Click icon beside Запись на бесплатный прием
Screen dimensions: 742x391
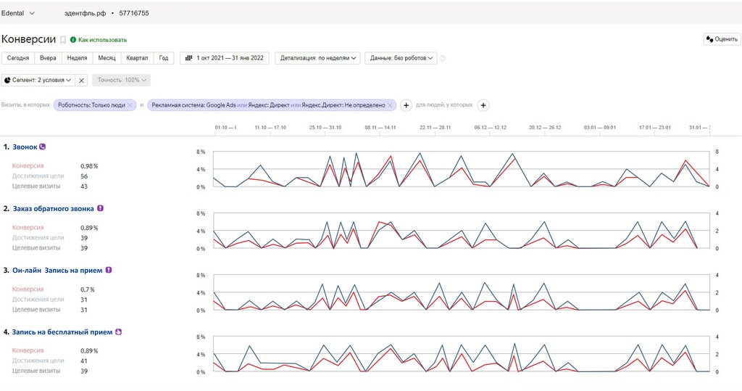(118, 332)
